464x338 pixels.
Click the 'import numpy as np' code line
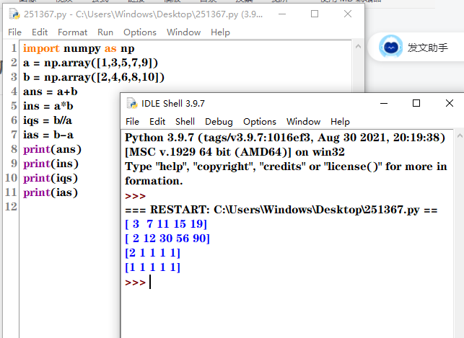(79, 48)
